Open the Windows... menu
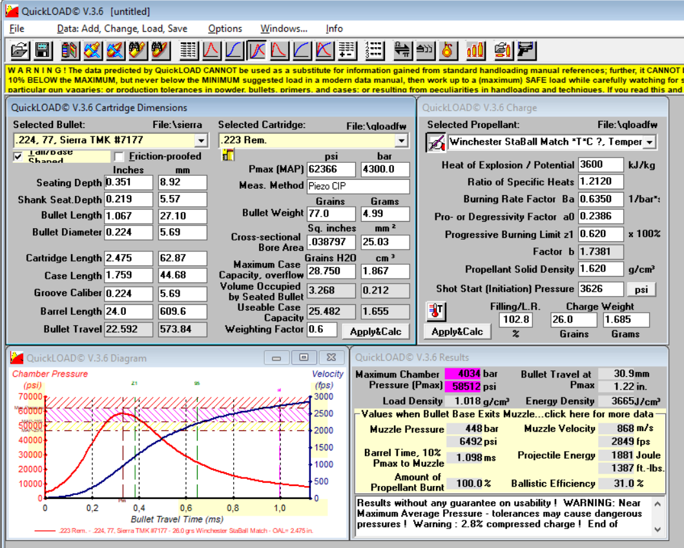Viewport: 684px width, 548px height. [284, 29]
